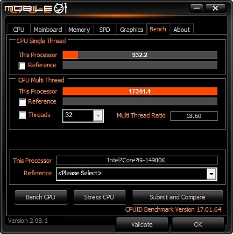Screen dimensions: 233x234
Task: Select the Bench tab
Action: pos(158,29)
